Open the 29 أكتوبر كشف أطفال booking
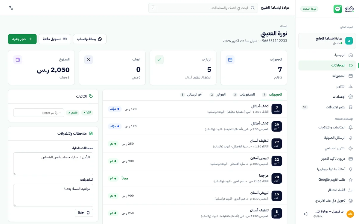The width and height of the screenshot is (359, 224). [x=195, y=126]
